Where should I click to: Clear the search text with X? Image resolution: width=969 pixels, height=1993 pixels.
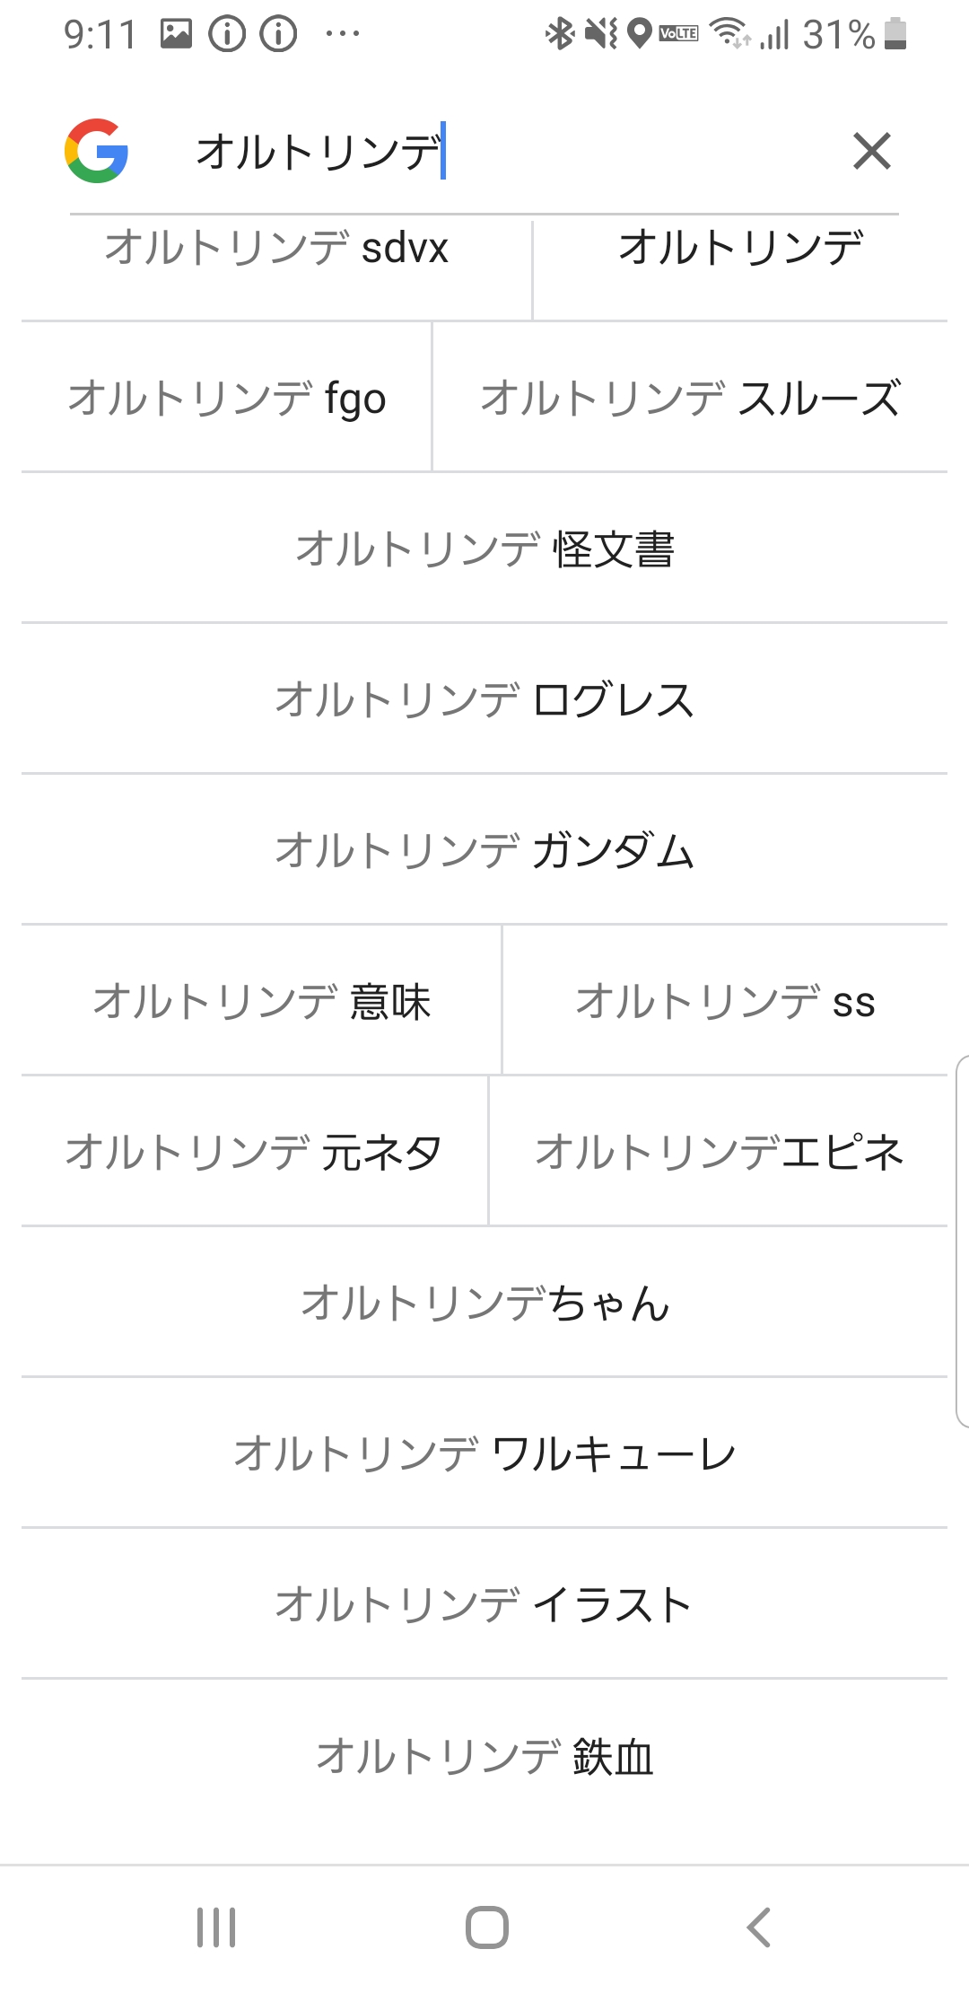point(871,151)
